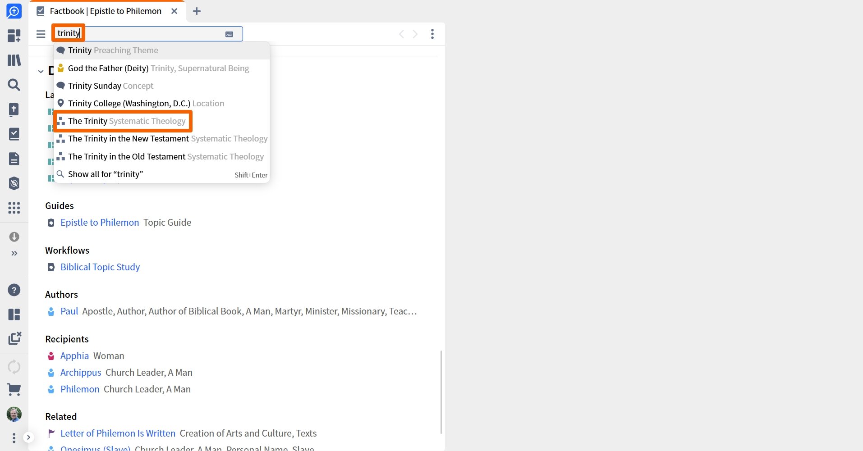Open the Layouts icon
The image size is (863, 451).
[x=14, y=314]
